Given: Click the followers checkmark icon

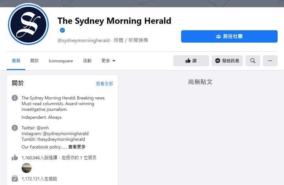Looking at the screenshot, I should pos(15,179).
